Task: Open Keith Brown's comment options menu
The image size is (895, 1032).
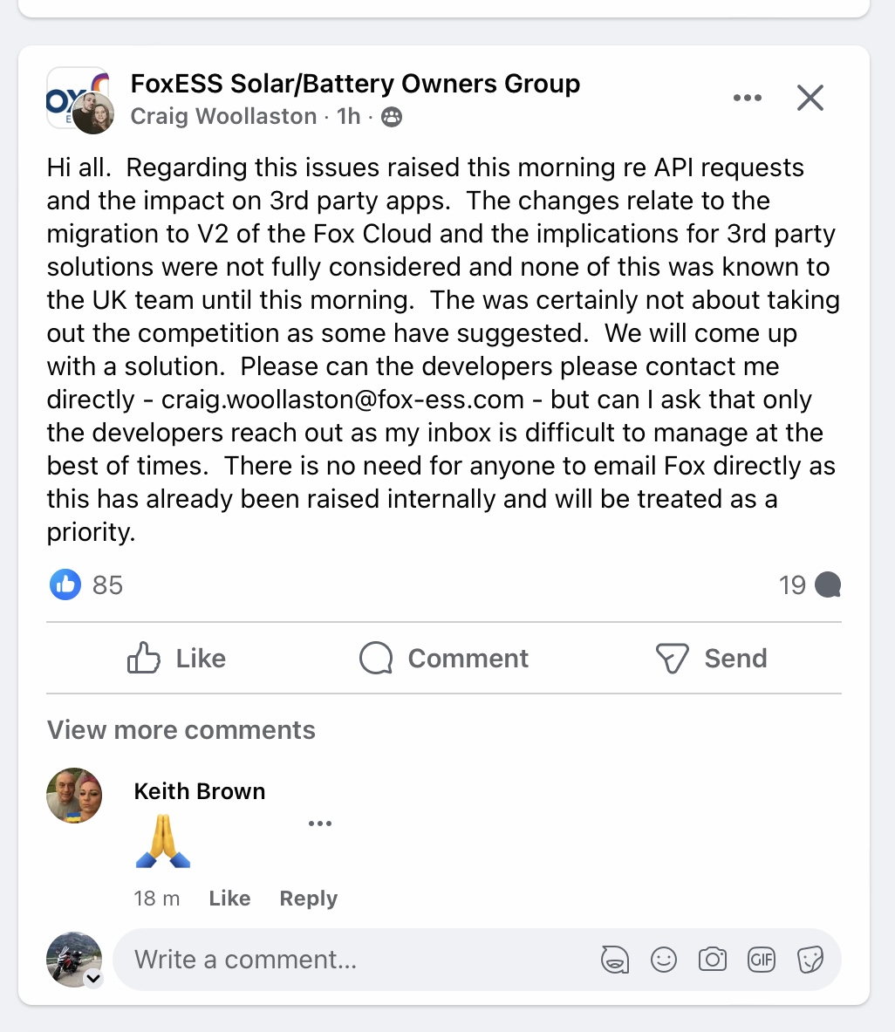Action: click(320, 824)
